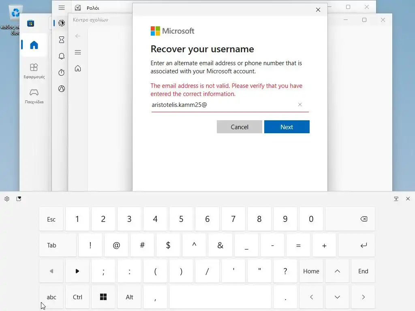Tap the number 9 key
This screenshot has width=415, height=311.
click(x=285, y=219)
